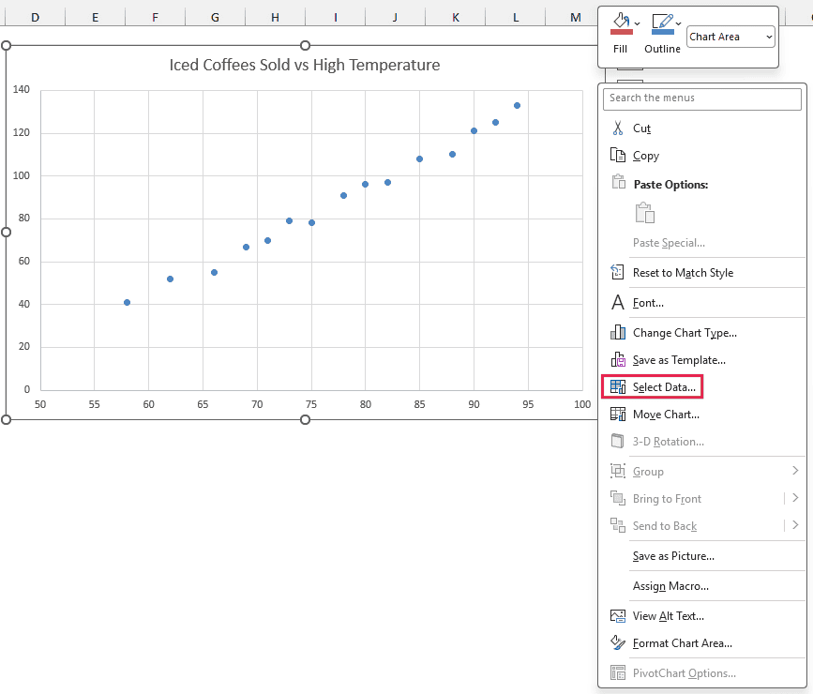Click the lowest data point near 58 degrees
The width and height of the screenshot is (813, 694).
click(127, 302)
